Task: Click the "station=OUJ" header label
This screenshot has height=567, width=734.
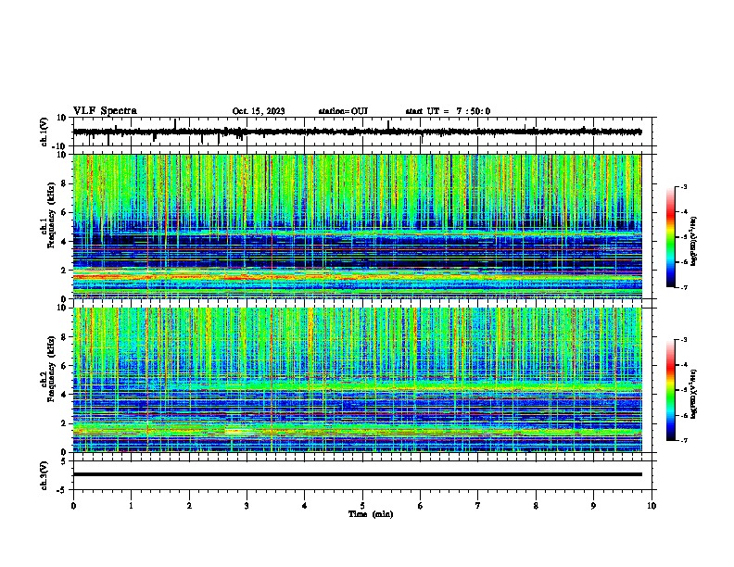Action: (x=343, y=111)
